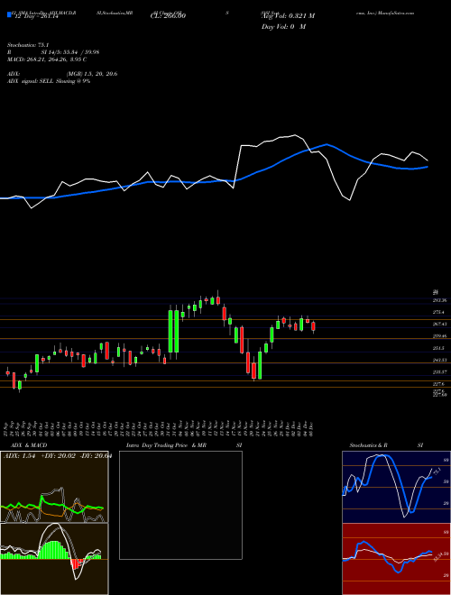This screenshot has height=595, width=451.
Task: Click the ADX indicator chart panel
Action: point(54,487)
